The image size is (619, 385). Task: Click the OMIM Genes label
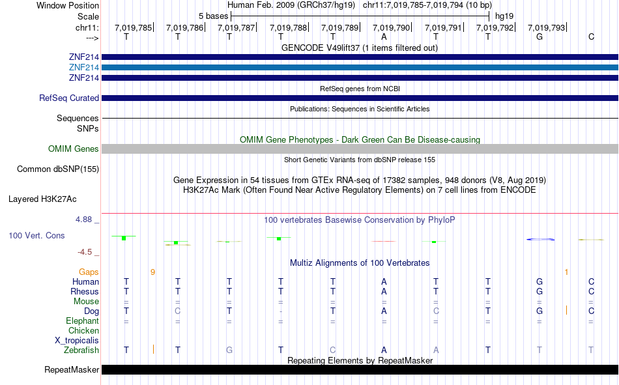(73, 149)
